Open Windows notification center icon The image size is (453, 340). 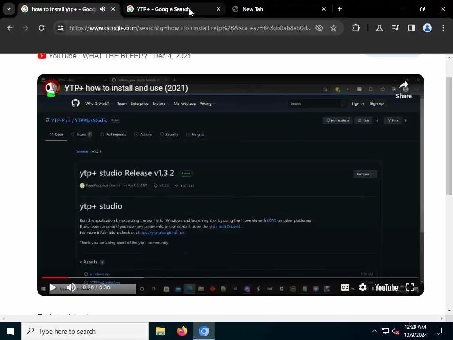(438, 331)
